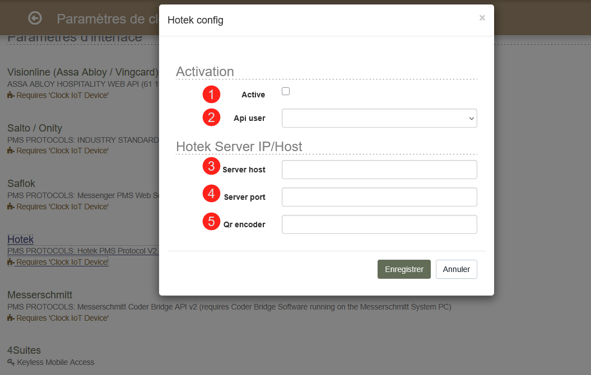
Task: Click Keyless Mobile Access text
Action: tap(55, 362)
